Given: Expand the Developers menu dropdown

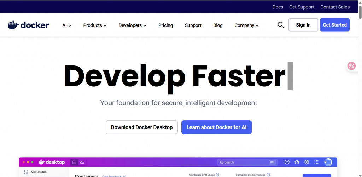Looking at the screenshot, I should pos(133,25).
